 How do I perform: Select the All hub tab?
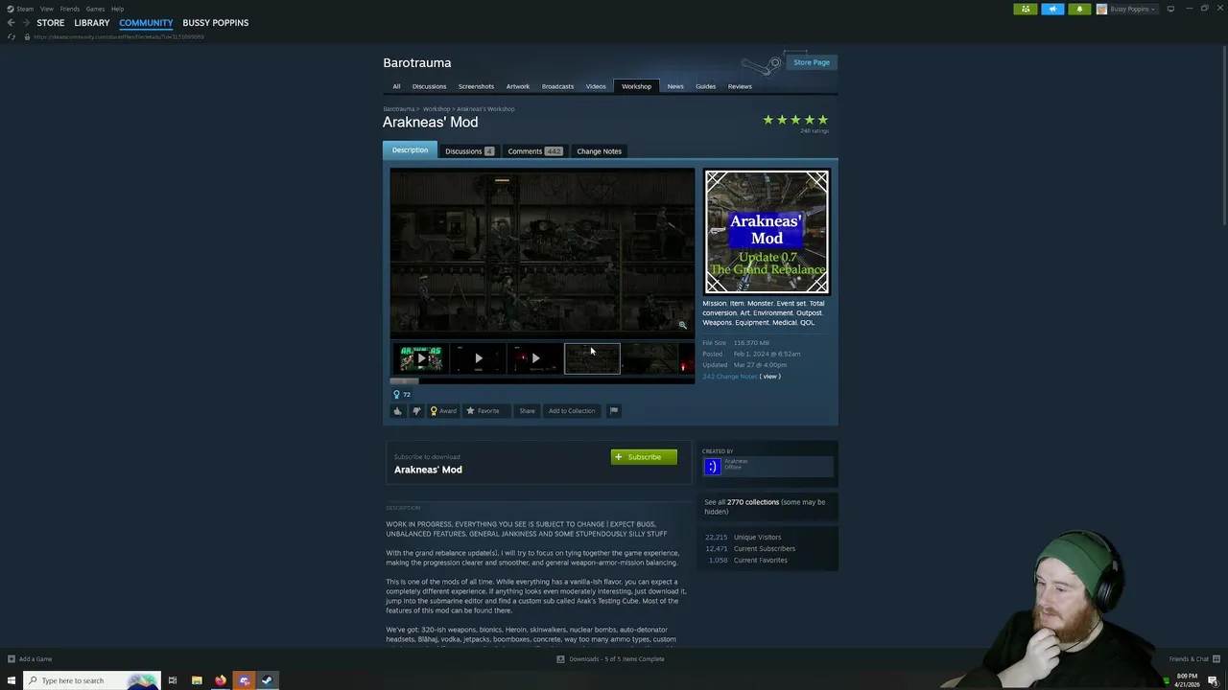(396, 86)
